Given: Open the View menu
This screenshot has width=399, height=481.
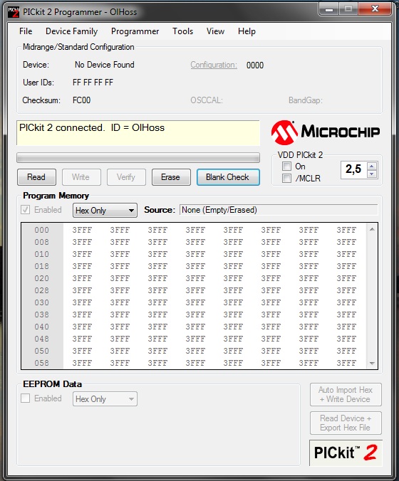Looking at the screenshot, I should [215, 31].
